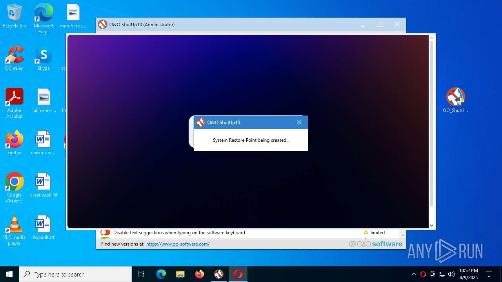Launch the Microsoft Edge desktop shortcut
502x282 pixels.
(44, 18)
